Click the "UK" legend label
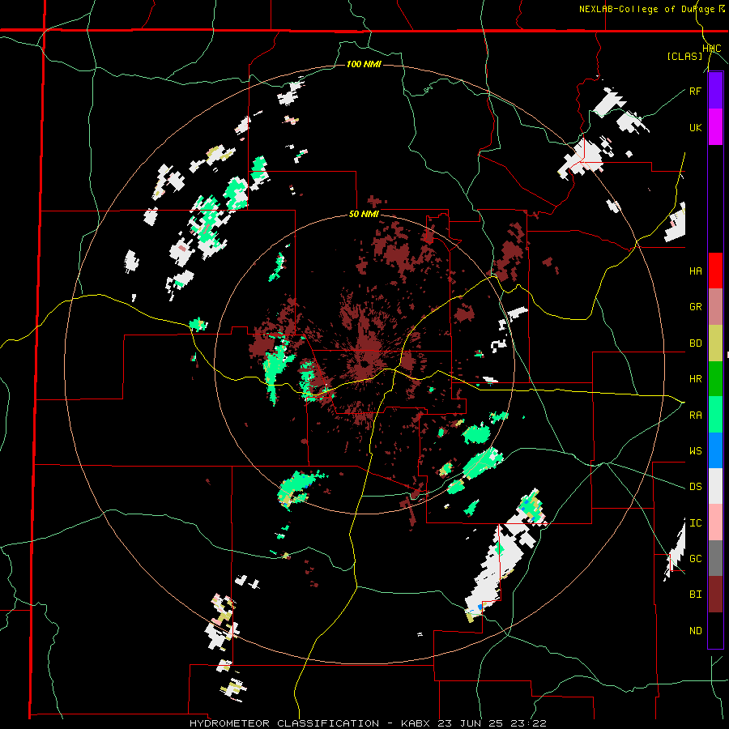The height and width of the screenshot is (729, 729). click(x=695, y=127)
